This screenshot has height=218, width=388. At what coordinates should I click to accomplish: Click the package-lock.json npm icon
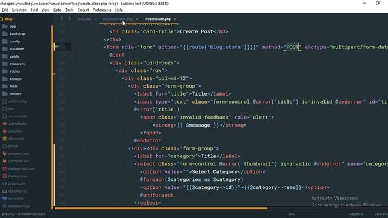tap(4, 168)
